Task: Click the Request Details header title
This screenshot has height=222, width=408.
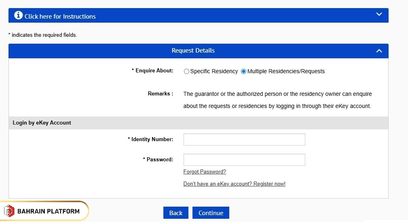Action: (193, 51)
